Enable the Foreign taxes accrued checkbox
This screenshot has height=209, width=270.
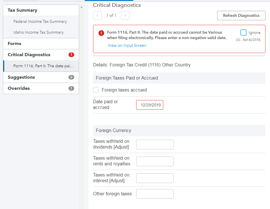coord(96,90)
